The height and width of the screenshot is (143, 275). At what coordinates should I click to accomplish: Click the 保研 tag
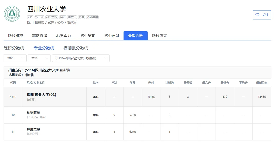click(x=63, y=17)
